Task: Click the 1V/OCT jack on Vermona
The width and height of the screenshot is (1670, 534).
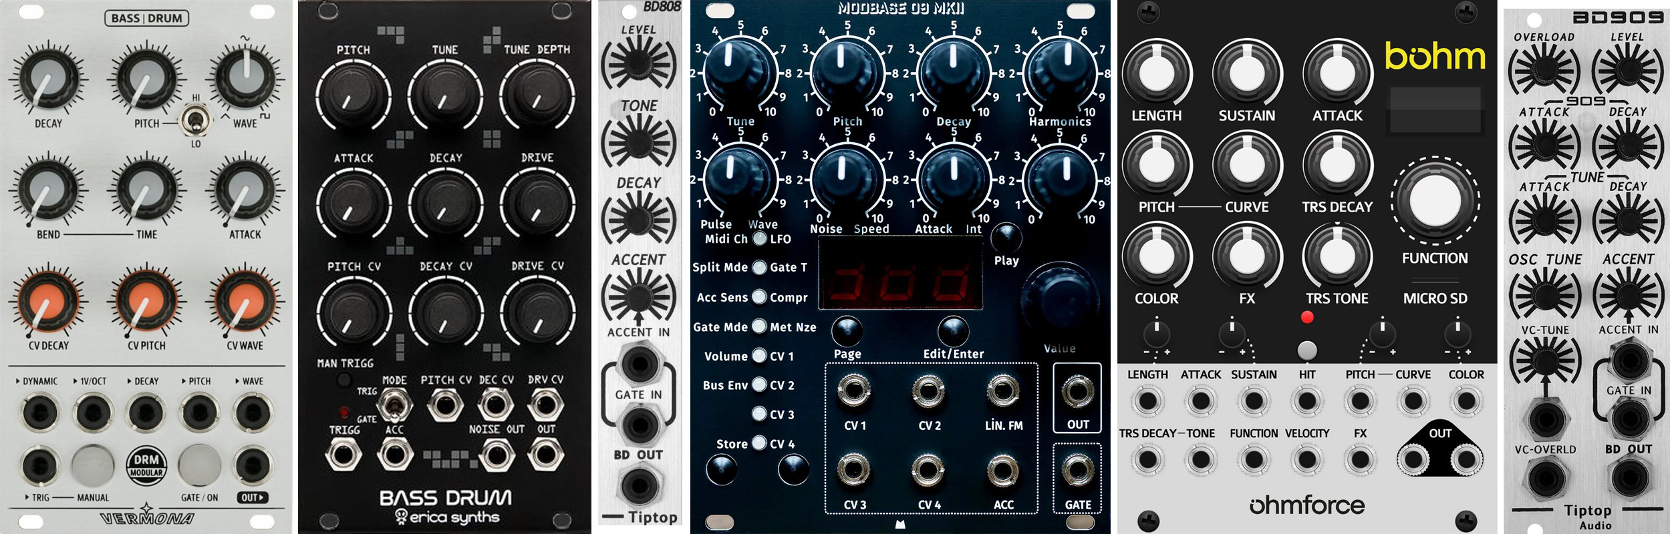Action: point(93,412)
